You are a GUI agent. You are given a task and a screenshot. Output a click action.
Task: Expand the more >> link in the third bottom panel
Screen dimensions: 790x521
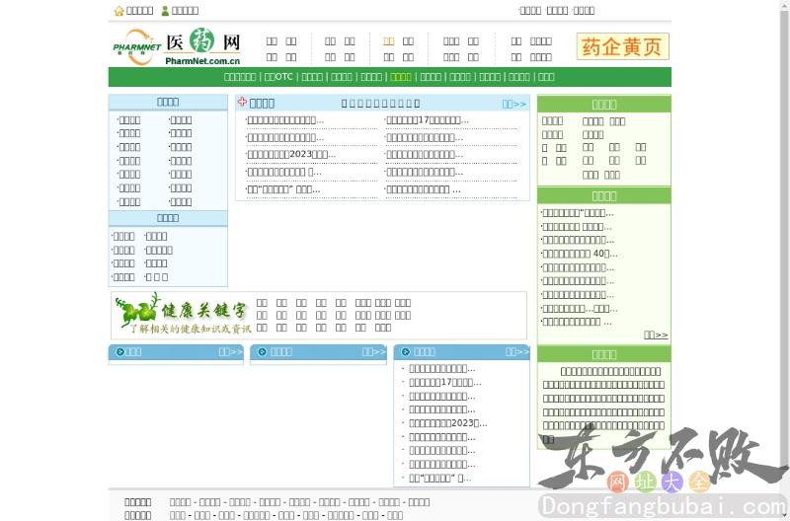(517, 351)
